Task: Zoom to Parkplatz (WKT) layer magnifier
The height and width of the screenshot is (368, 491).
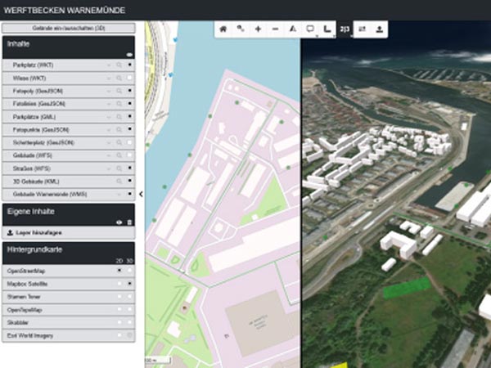Action: (x=119, y=64)
